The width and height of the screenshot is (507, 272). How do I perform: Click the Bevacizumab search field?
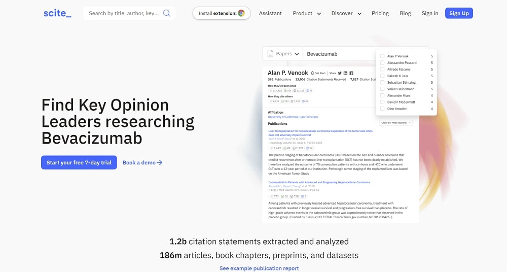[x=340, y=54]
